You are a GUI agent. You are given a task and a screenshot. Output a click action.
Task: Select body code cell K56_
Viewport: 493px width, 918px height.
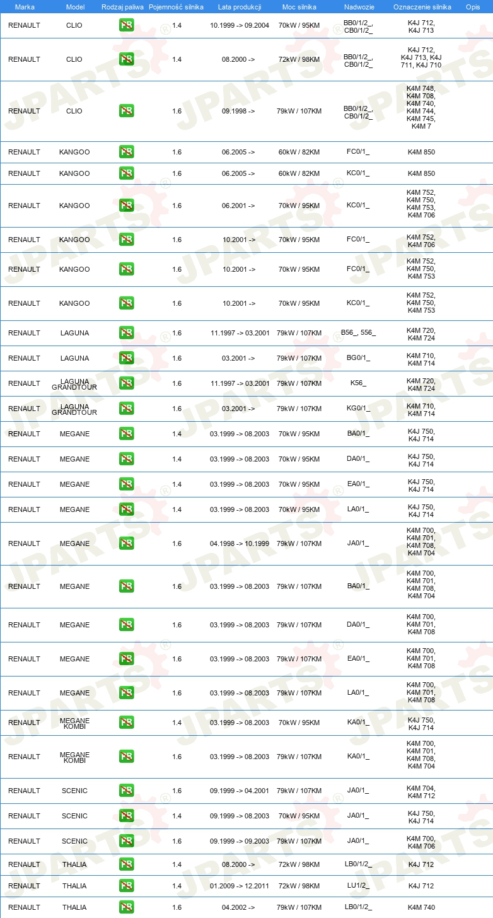[358, 383]
